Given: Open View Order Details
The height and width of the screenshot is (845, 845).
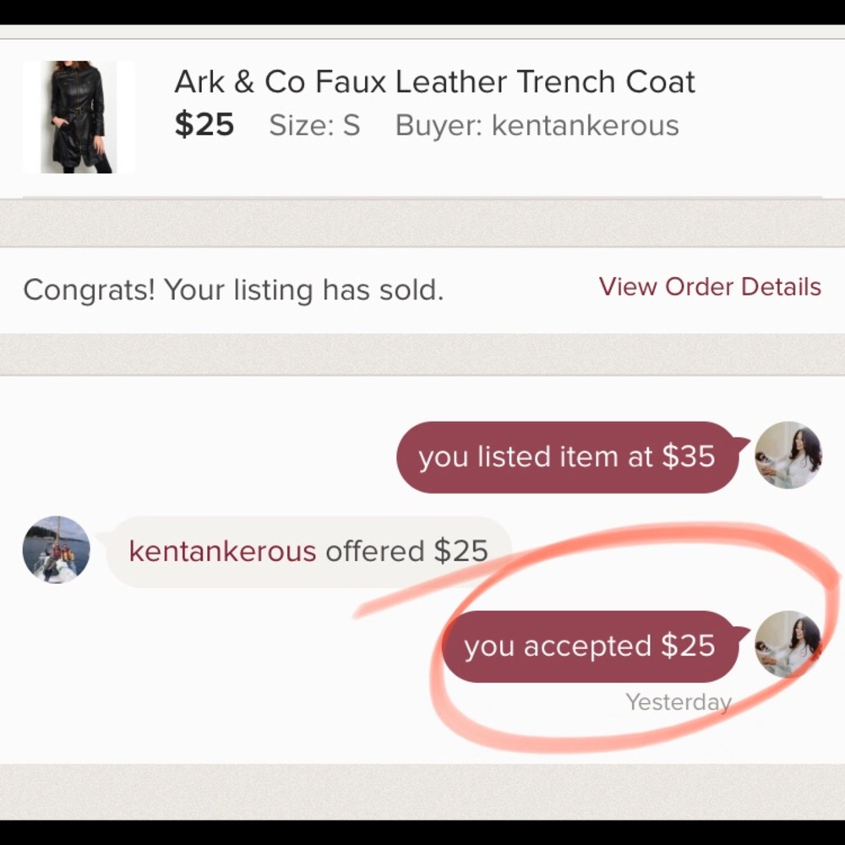Looking at the screenshot, I should pos(710,287).
